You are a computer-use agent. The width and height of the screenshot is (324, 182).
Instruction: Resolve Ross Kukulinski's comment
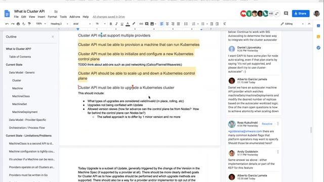click(267, 124)
